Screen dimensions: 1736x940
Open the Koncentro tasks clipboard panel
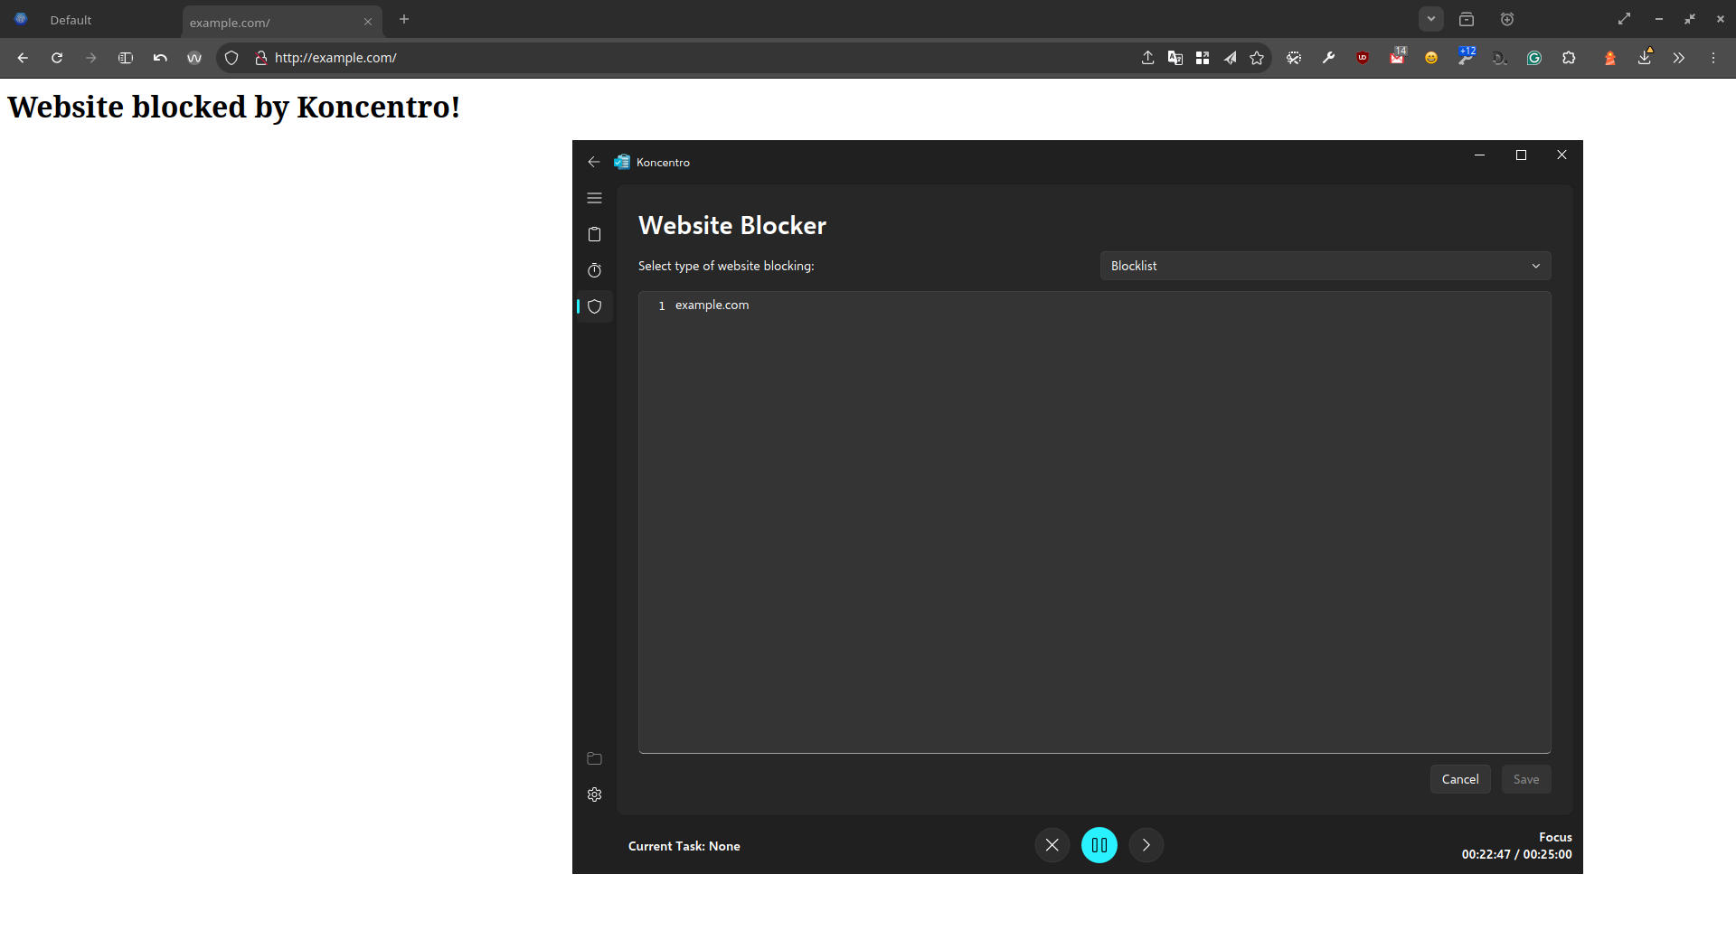[594, 234]
